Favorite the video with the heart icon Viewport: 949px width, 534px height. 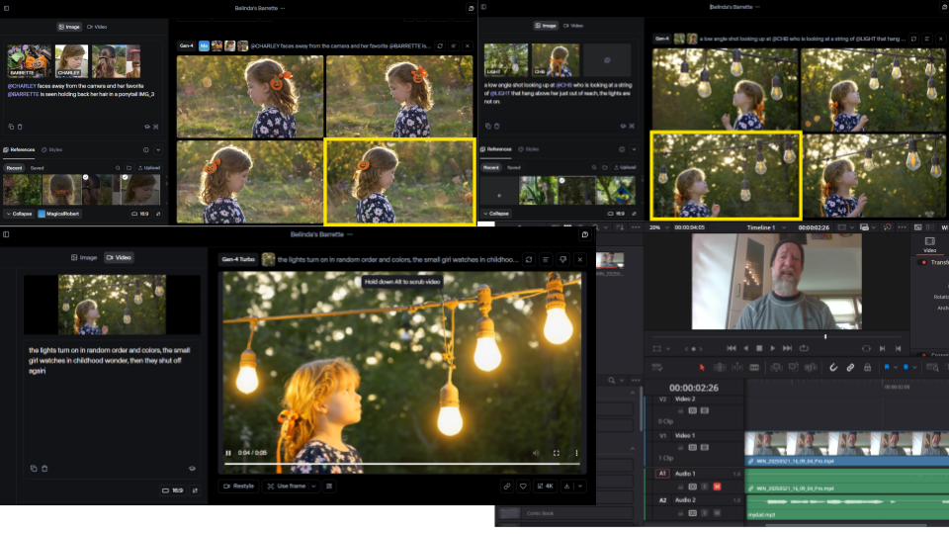[x=523, y=487]
